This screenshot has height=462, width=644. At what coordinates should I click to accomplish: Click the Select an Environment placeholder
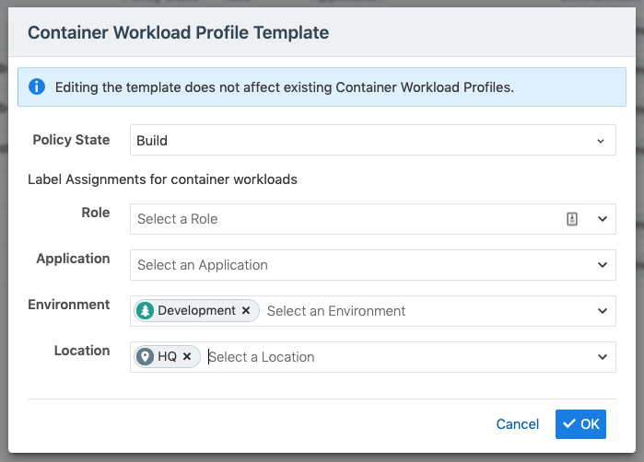click(336, 311)
